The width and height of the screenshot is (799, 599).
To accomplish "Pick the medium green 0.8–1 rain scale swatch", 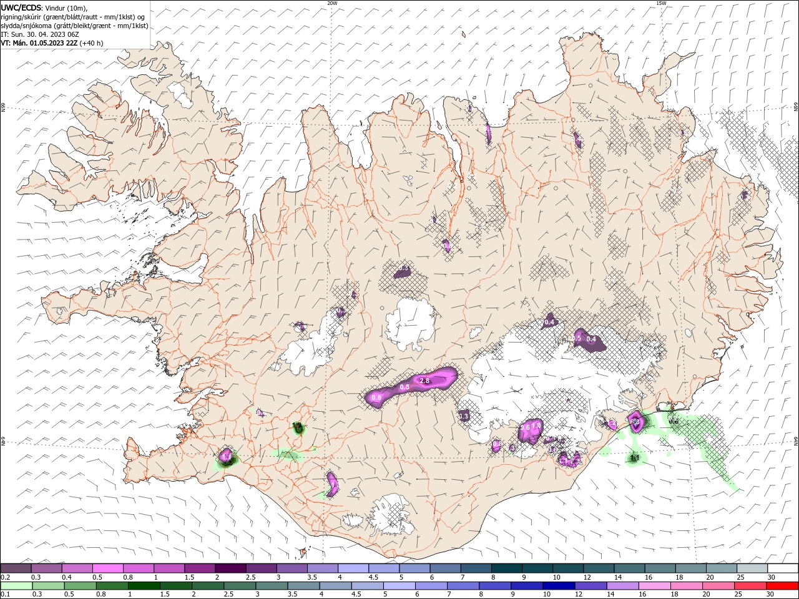I will (112, 586).
